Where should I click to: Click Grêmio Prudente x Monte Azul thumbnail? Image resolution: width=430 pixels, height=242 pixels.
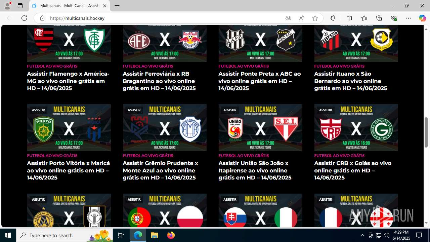point(165,128)
